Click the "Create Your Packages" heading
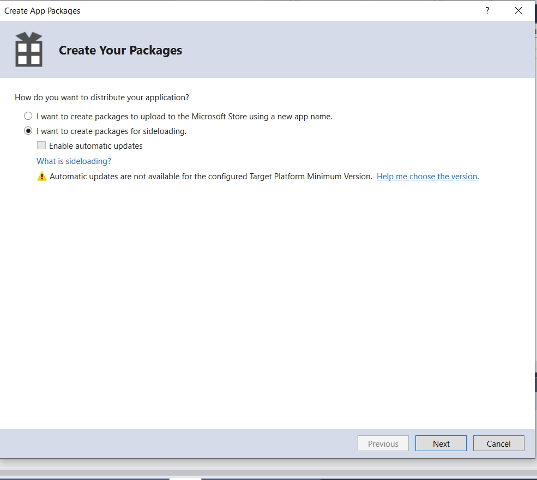 pyautogui.click(x=120, y=50)
